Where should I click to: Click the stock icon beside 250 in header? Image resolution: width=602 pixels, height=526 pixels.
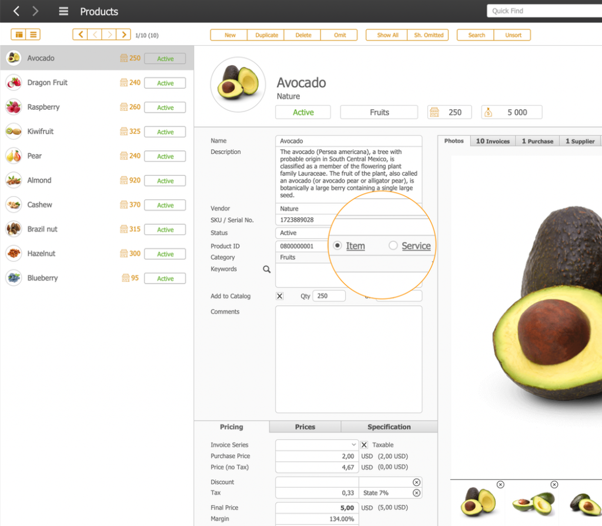click(x=434, y=112)
